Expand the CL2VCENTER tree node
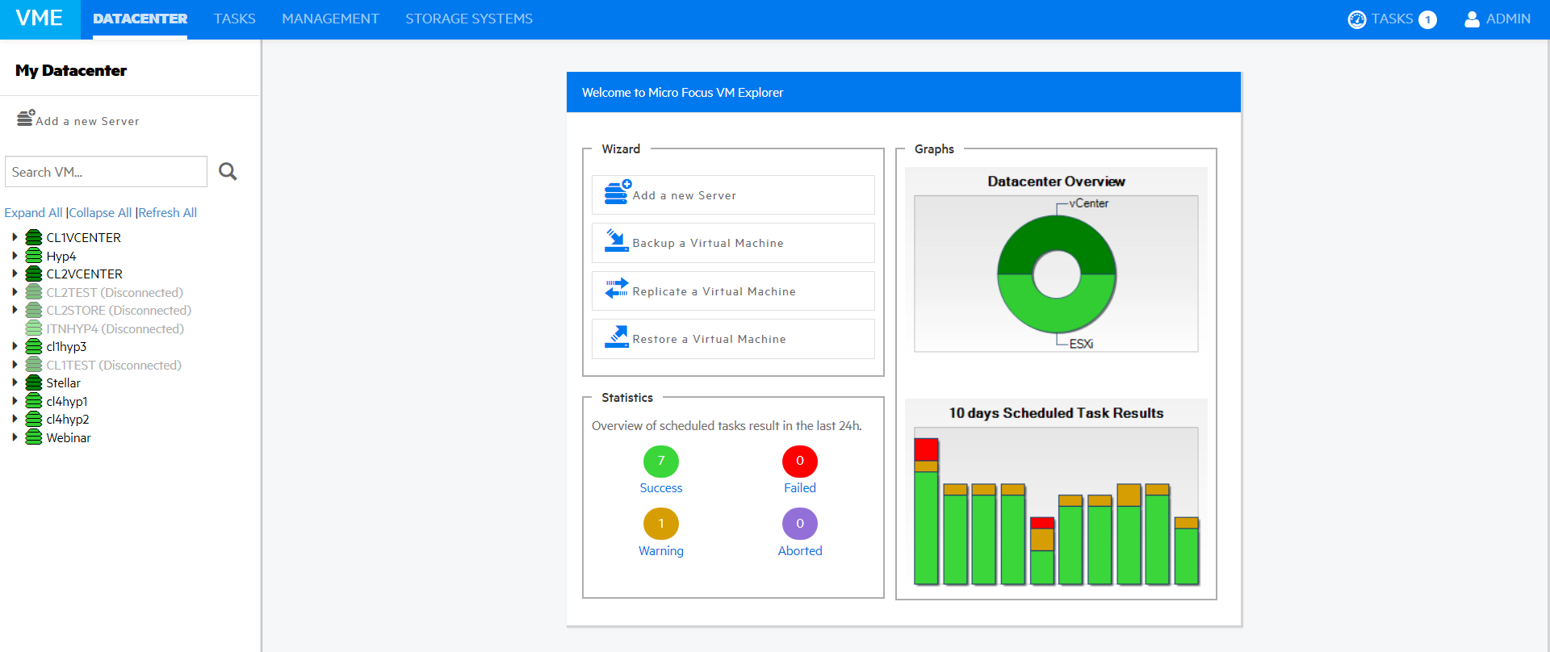 (x=15, y=274)
